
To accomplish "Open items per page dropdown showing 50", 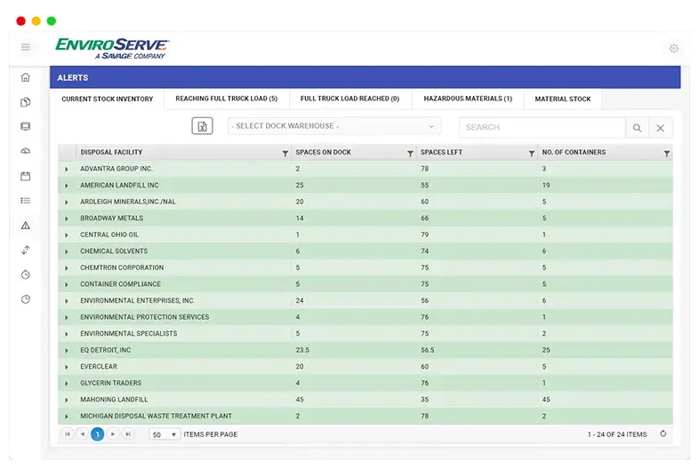I will [164, 434].
